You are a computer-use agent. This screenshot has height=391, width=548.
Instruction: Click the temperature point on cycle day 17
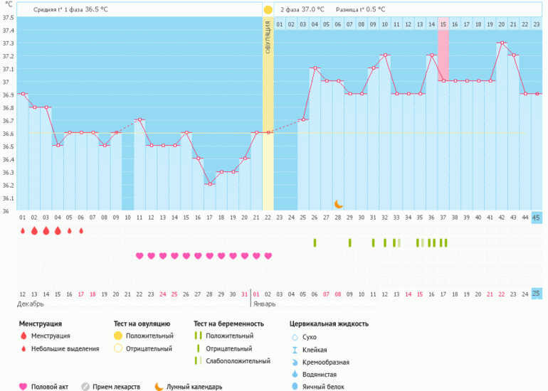(210, 184)
